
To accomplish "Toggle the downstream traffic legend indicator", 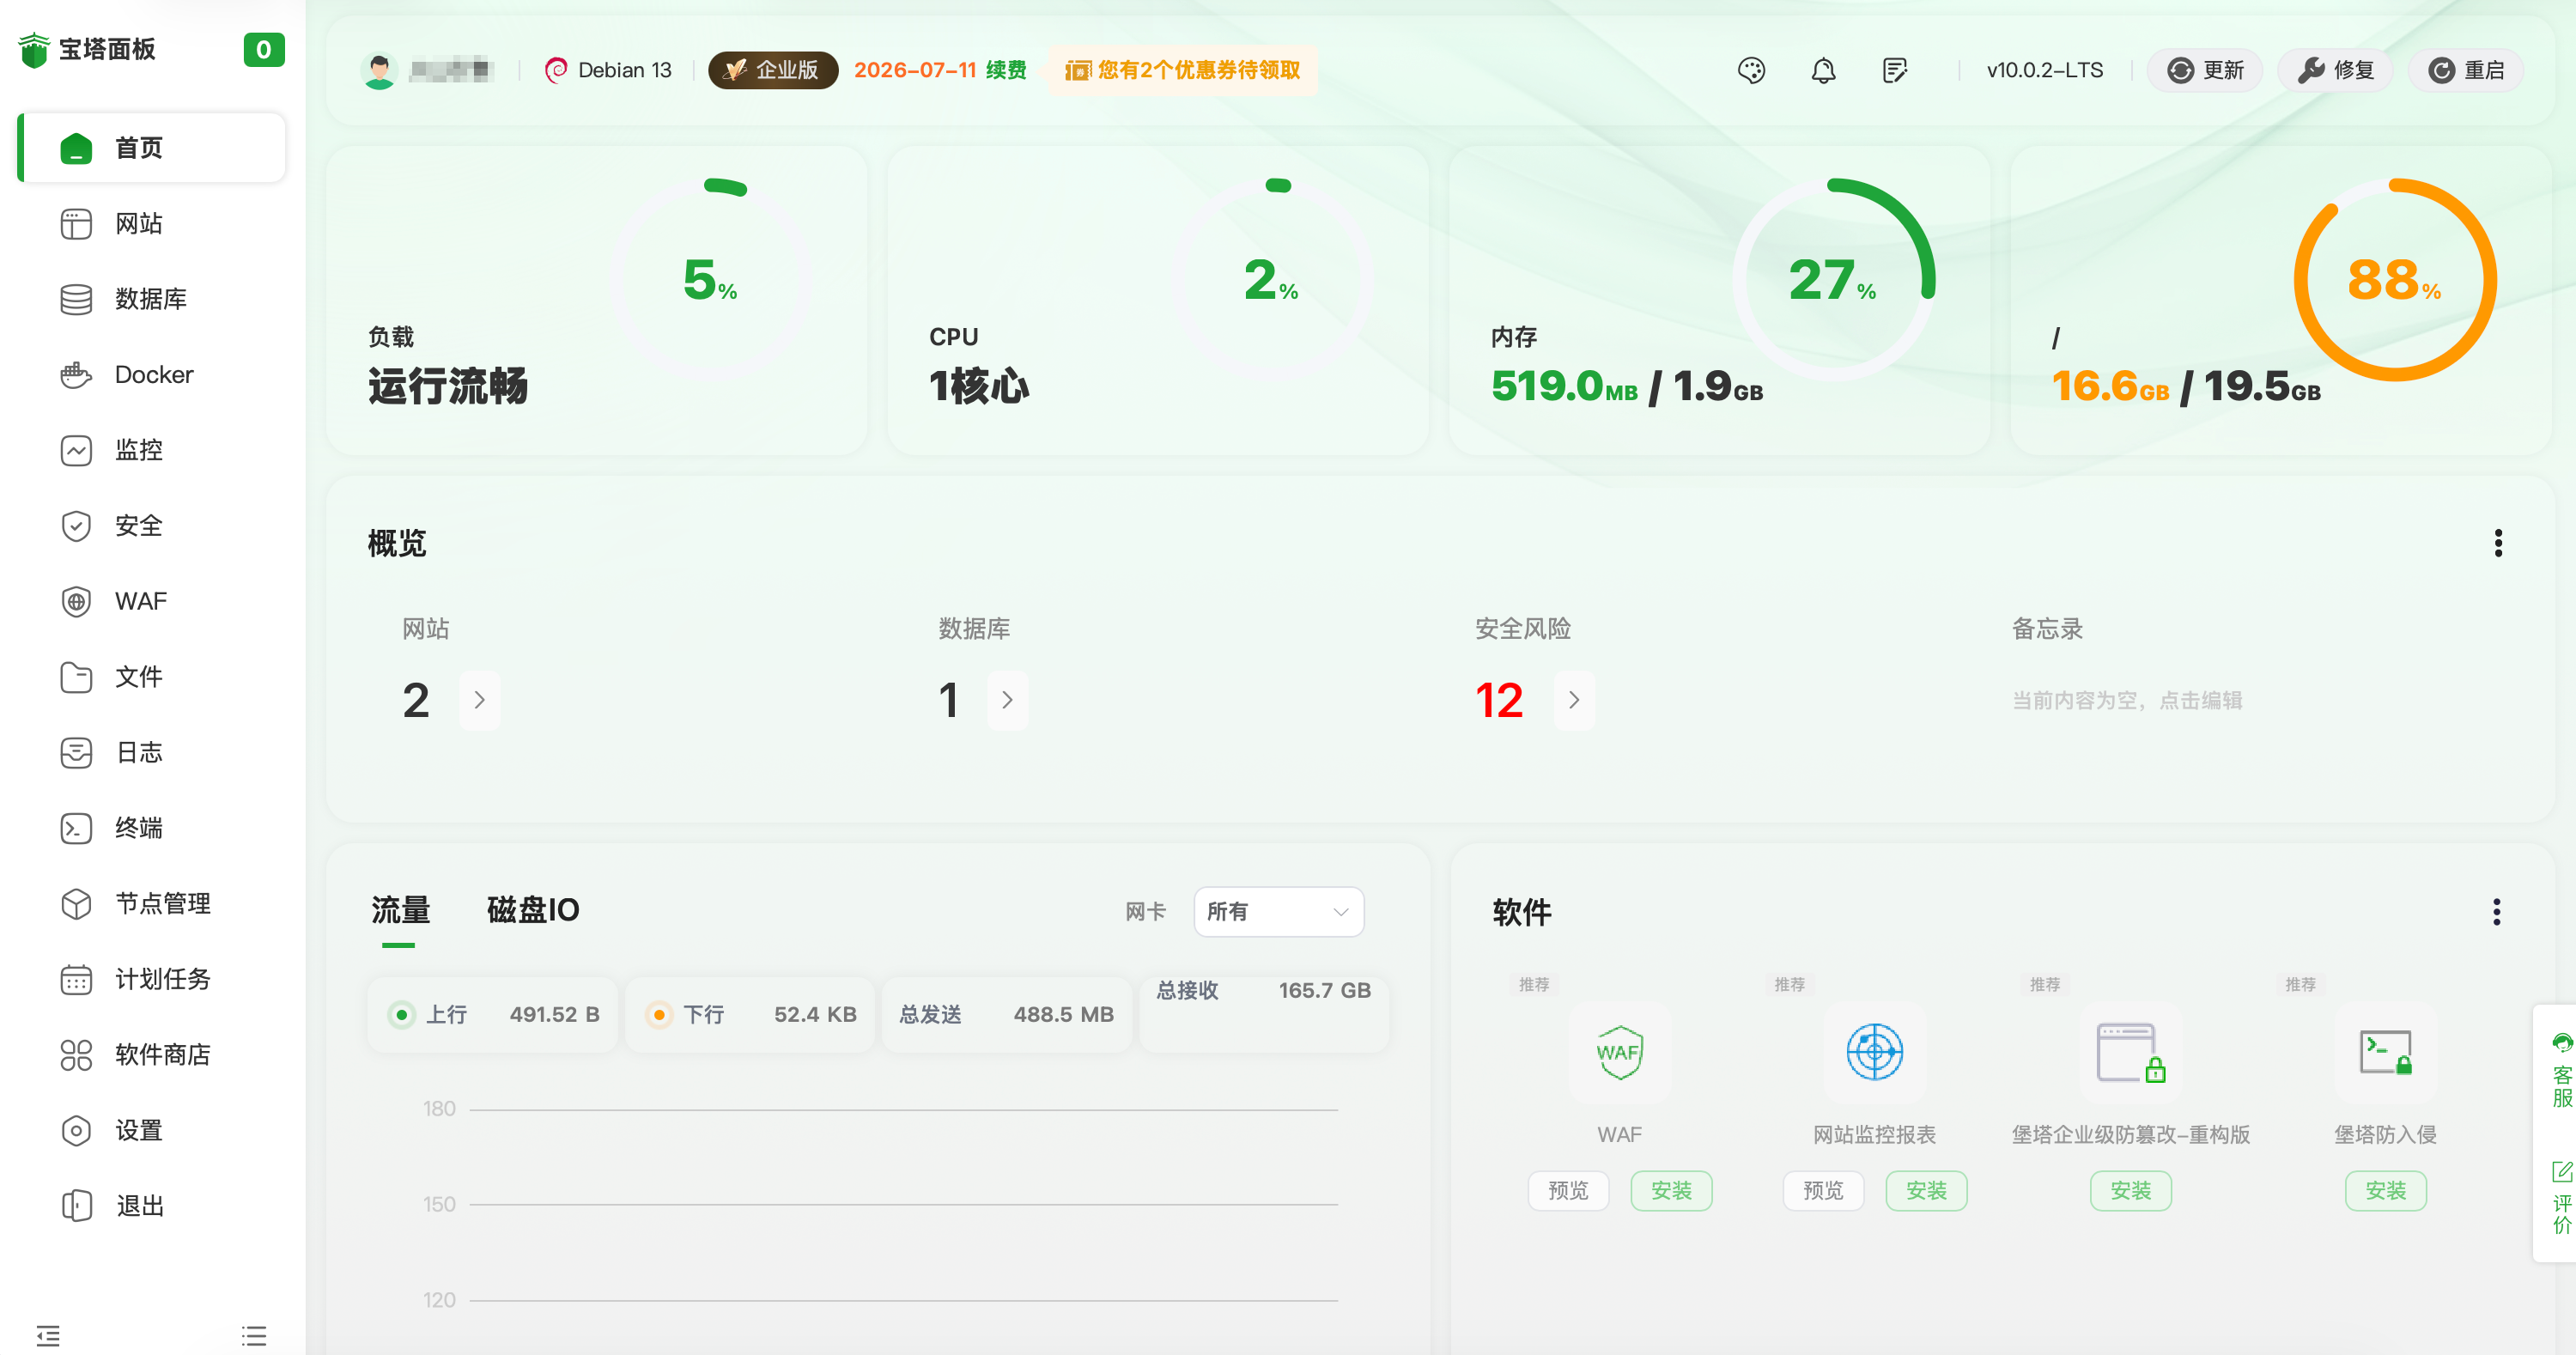I will coord(659,1015).
